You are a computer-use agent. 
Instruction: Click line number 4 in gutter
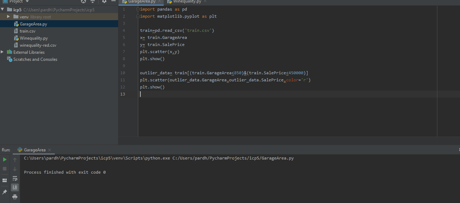coord(124,30)
